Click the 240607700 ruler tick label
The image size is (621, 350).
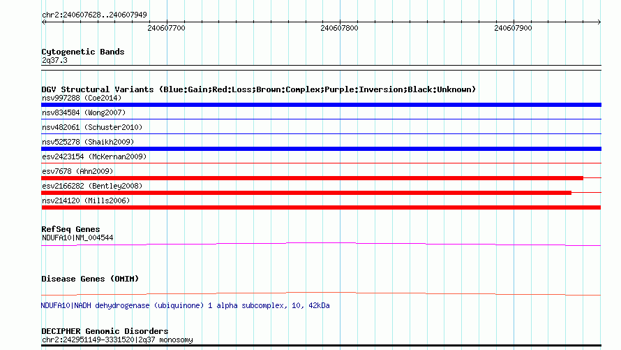[x=166, y=28]
